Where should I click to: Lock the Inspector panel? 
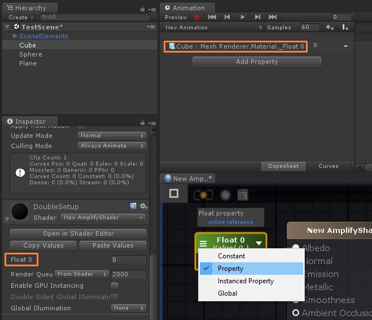[142, 123]
